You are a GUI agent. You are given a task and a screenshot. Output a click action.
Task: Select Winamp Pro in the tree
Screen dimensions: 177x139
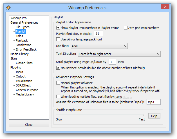coord(19,18)
